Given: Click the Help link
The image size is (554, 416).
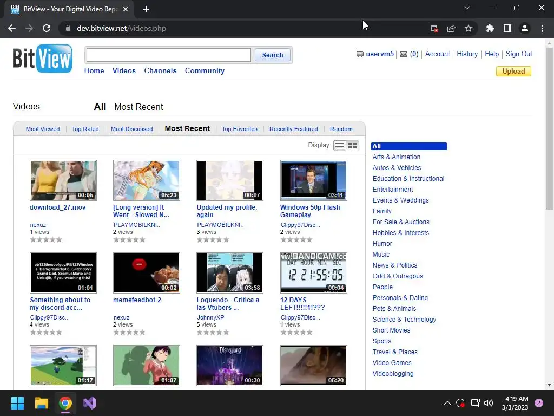Looking at the screenshot, I should tap(492, 54).
